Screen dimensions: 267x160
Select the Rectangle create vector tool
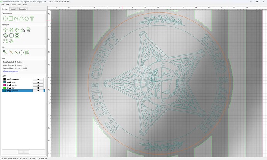[x=11, y=19]
